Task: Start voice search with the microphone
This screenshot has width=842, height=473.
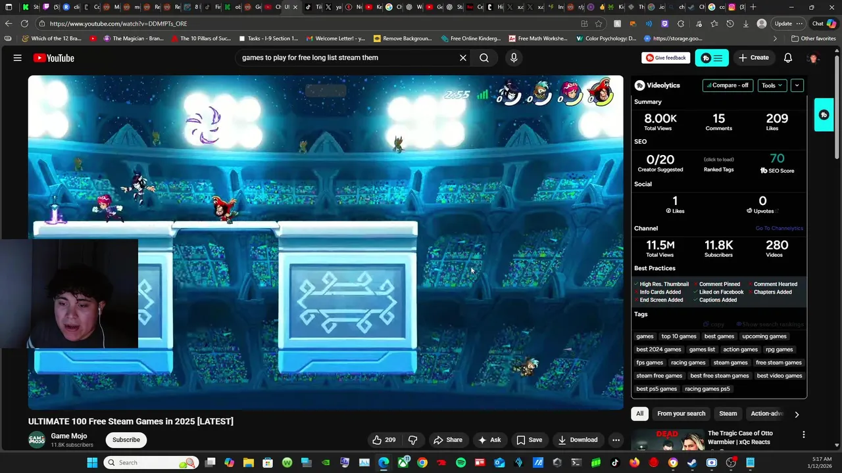Action: click(x=514, y=58)
